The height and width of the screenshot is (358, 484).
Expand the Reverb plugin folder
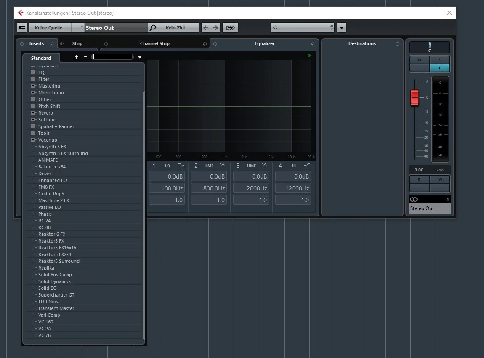(x=33, y=113)
